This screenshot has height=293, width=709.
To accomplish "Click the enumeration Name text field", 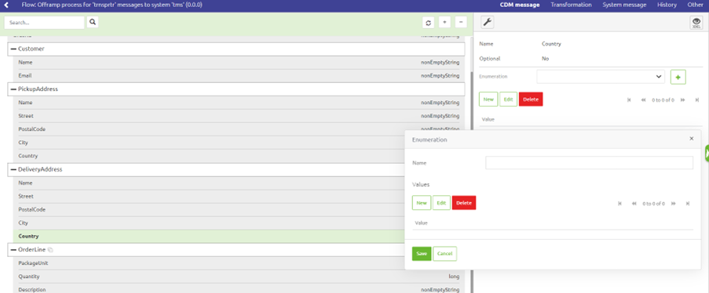I will coord(589,163).
